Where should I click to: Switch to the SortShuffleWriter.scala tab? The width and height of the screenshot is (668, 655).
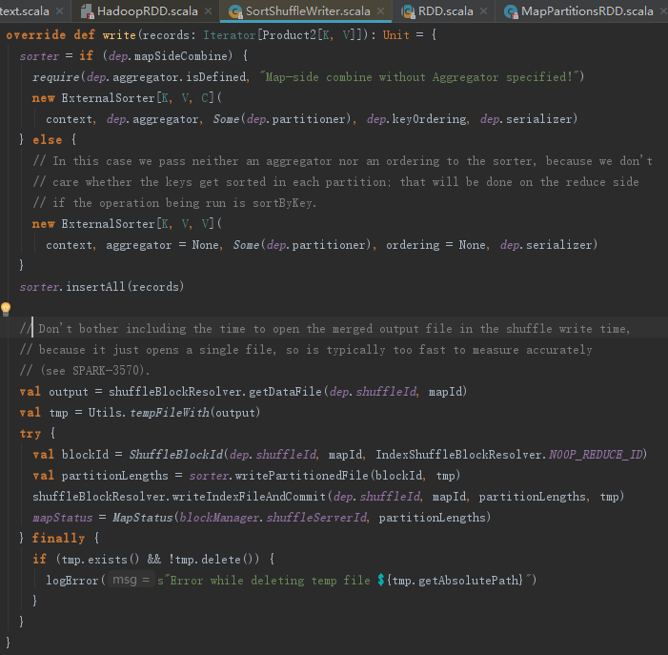[x=308, y=11]
